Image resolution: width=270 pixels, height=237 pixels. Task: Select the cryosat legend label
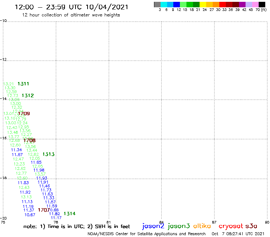point(231,226)
